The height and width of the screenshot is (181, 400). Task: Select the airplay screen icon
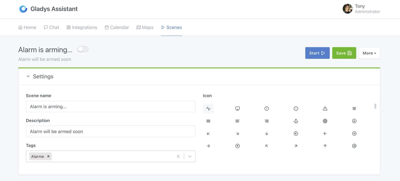[237, 108]
